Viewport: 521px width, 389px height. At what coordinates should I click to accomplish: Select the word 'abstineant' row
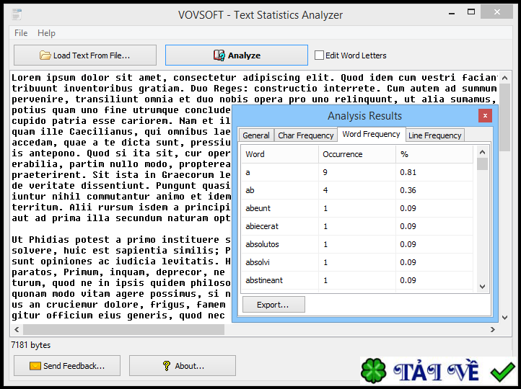357,280
